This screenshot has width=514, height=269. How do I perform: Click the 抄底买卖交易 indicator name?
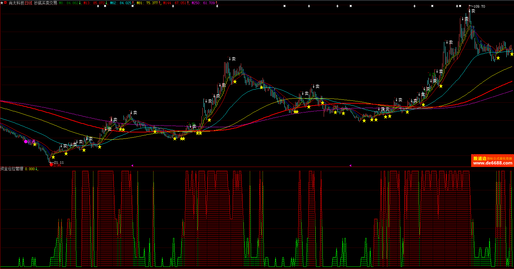click(46, 3)
